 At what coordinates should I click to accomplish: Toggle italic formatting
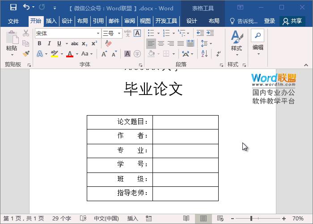click(49, 43)
